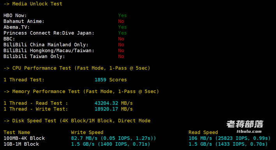Click the Yes result for Abema.TV
276x150 pixels.
click(x=122, y=27)
